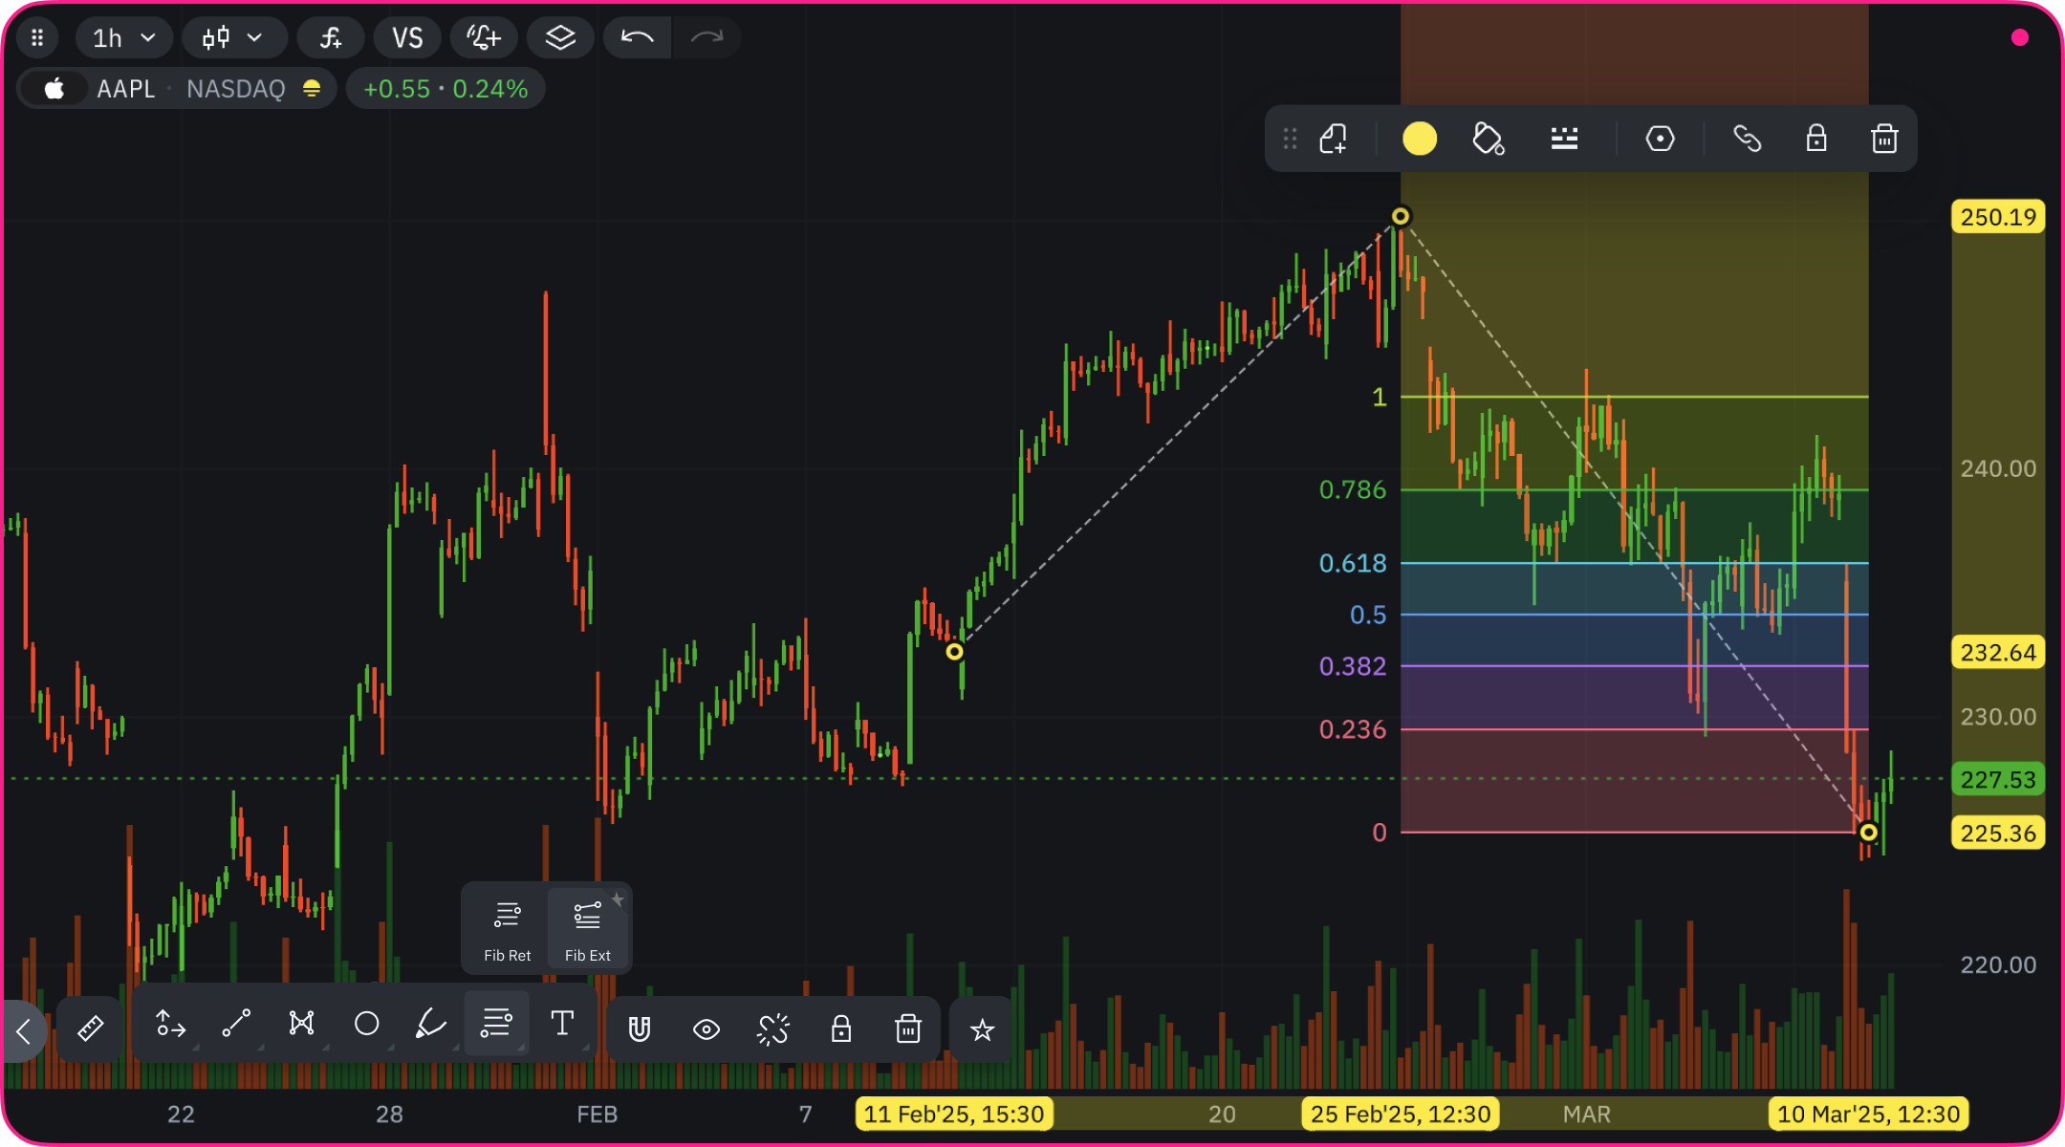Click the add alert icon
The width and height of the screenshot is (2065, 1147).
(483, 38)
